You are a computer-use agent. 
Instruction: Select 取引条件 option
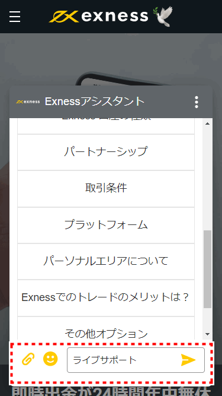click(106, 189)
